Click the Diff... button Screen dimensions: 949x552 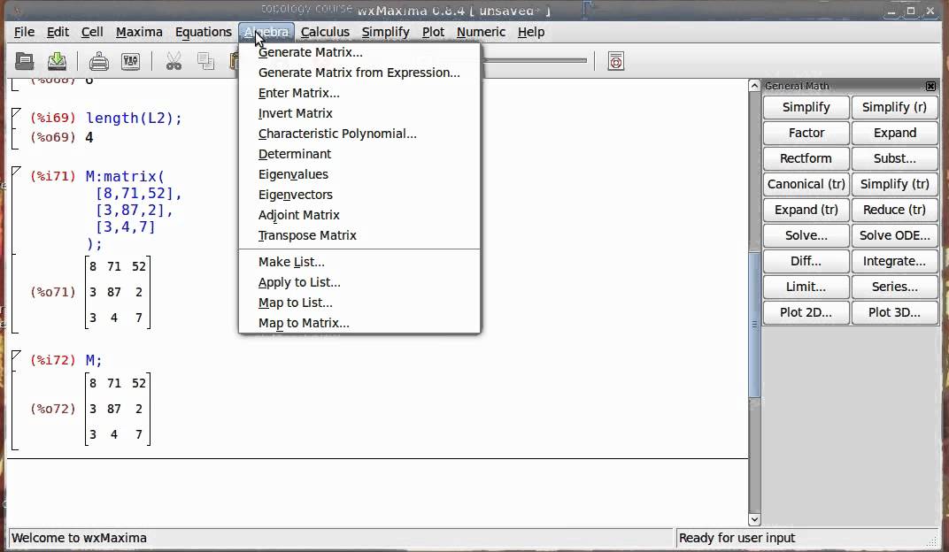[x=806, y=261]
